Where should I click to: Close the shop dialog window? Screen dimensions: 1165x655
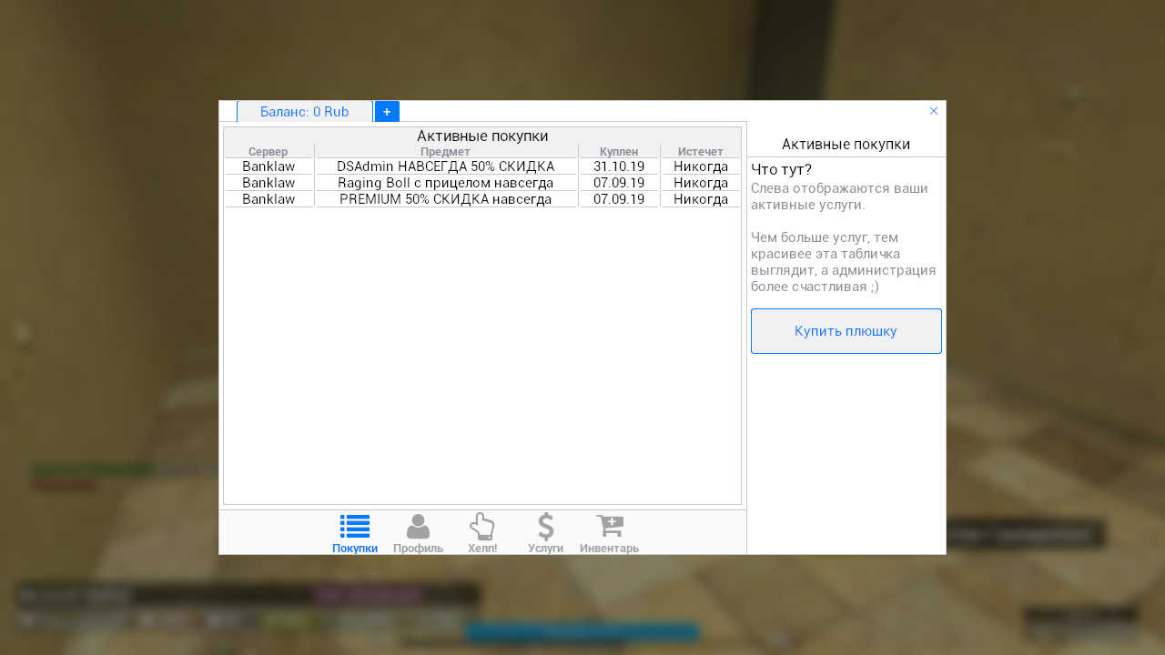click(934, 111)
